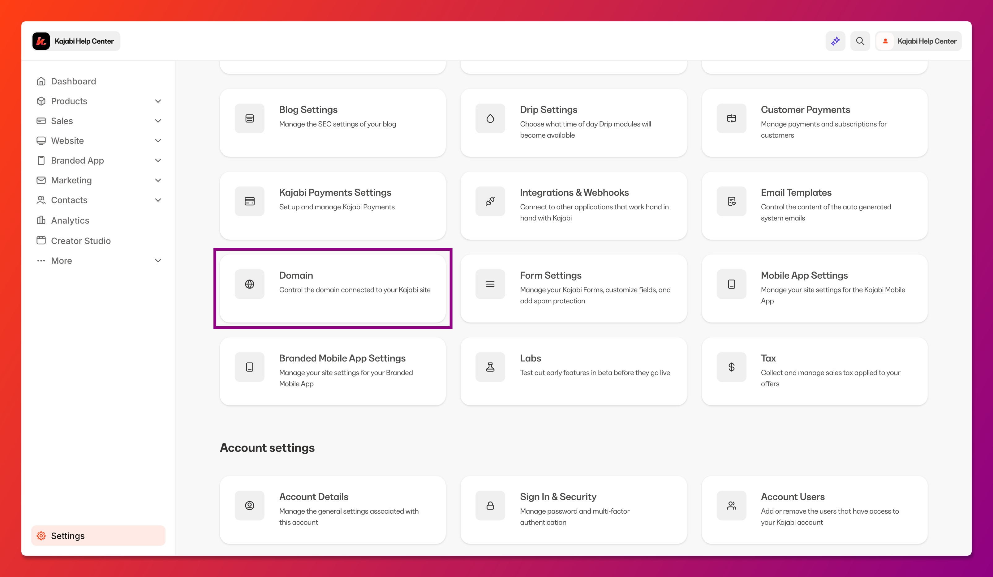Expand the Products menu chevron
Image resolution: width=993 pixels, height=577 pixels.
point(158,101)
